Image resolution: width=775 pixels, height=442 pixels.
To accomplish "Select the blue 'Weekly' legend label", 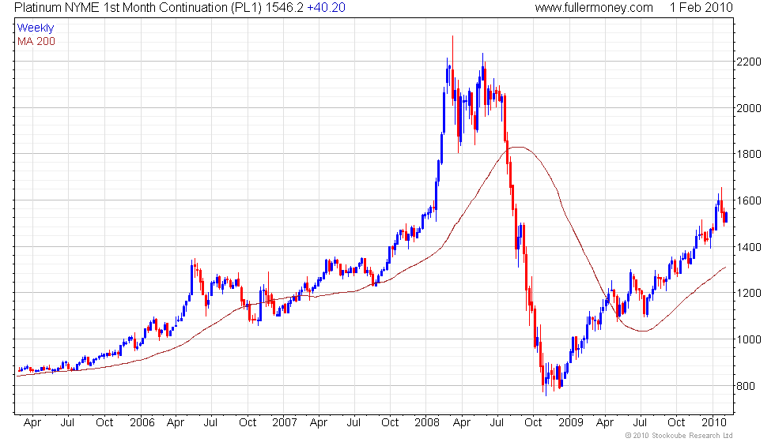I will (x=35, y=28).
